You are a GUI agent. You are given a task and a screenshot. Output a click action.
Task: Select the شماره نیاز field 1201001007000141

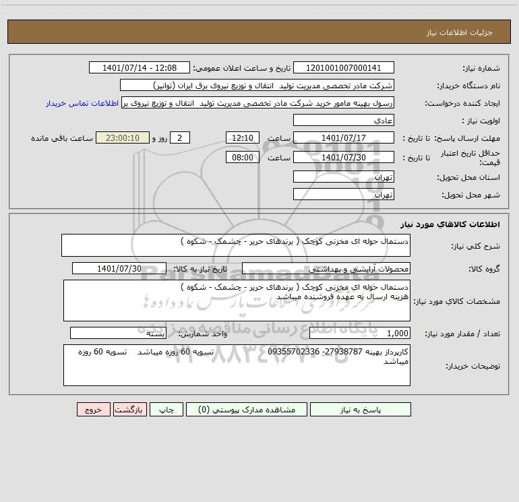point(344,67)
